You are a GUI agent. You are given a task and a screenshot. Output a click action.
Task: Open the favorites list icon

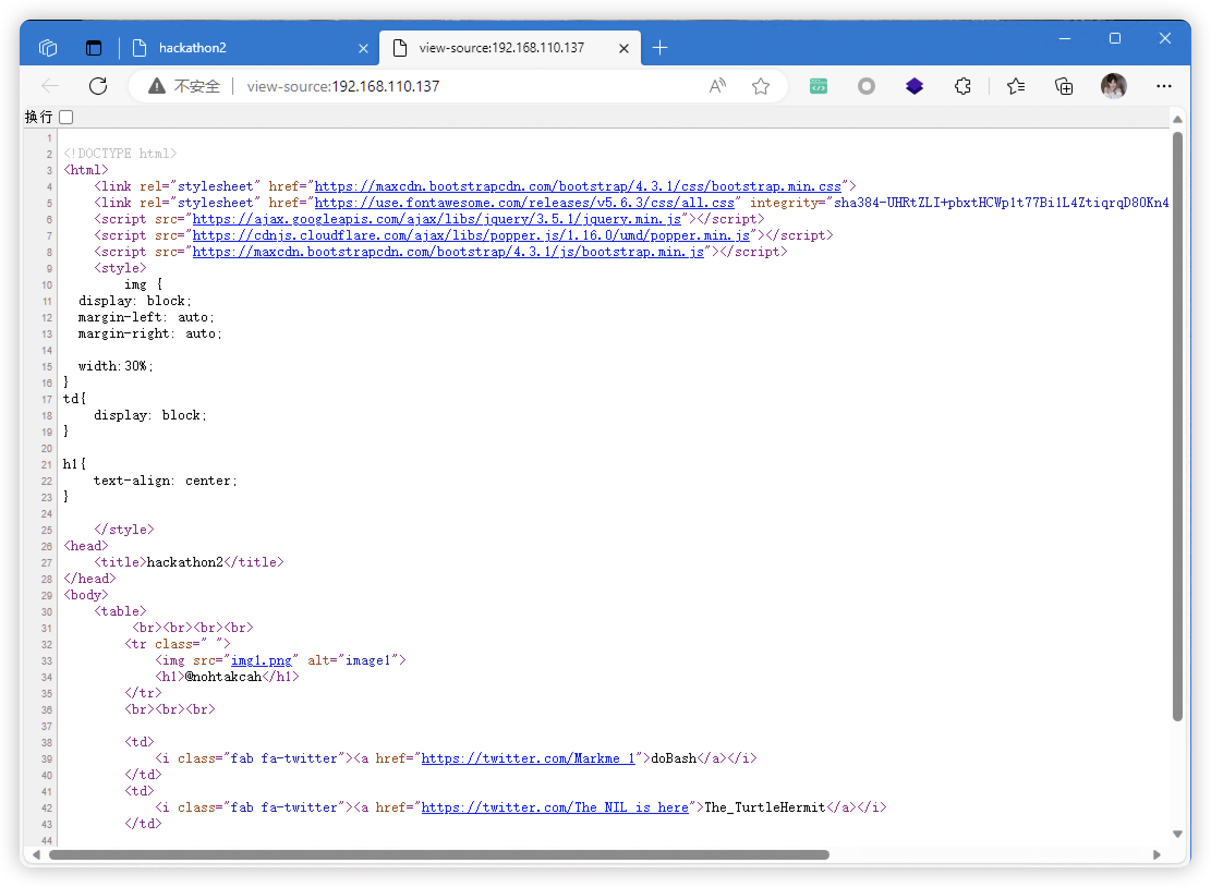1015,86
